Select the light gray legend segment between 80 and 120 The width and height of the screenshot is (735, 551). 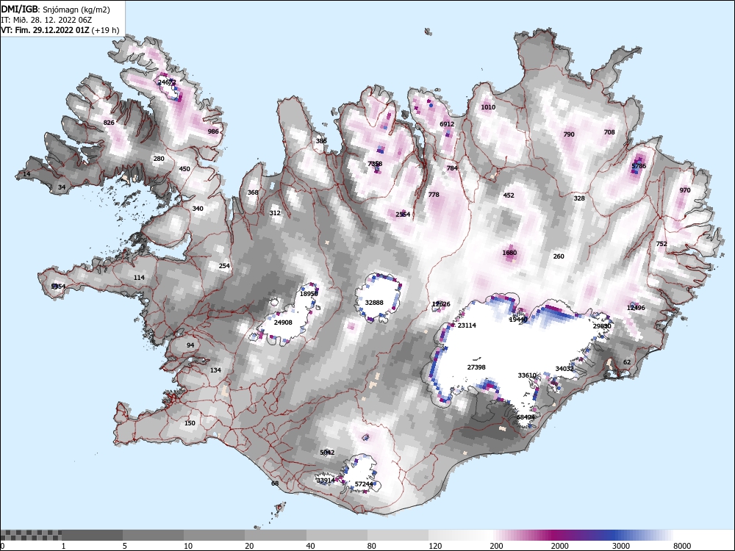point(398,535)
